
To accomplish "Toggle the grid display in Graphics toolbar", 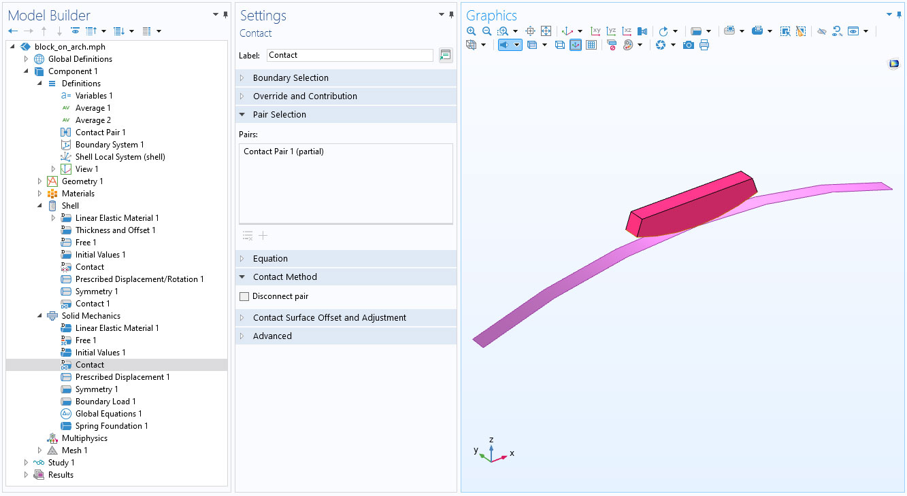I will 591,45.
